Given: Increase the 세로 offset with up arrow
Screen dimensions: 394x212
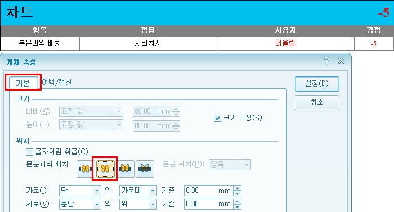Looking at the screenshot, I should [x=237, y=201].
